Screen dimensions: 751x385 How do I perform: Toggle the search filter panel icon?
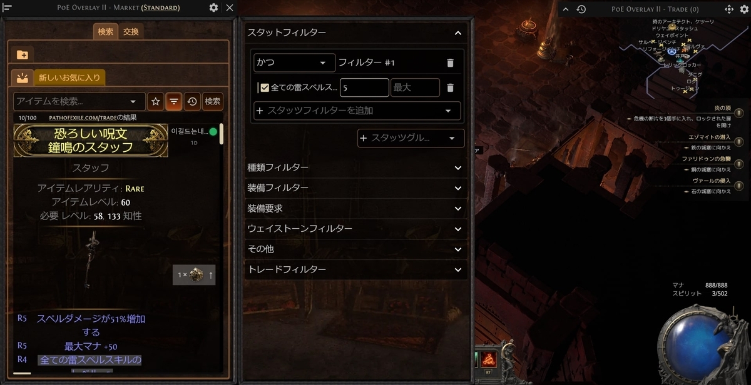click(x=174, y=101)
